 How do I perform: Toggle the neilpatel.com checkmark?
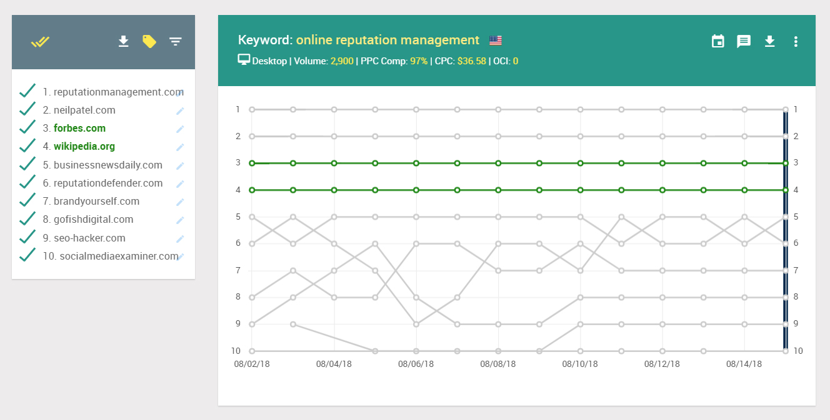click(27, 110)
